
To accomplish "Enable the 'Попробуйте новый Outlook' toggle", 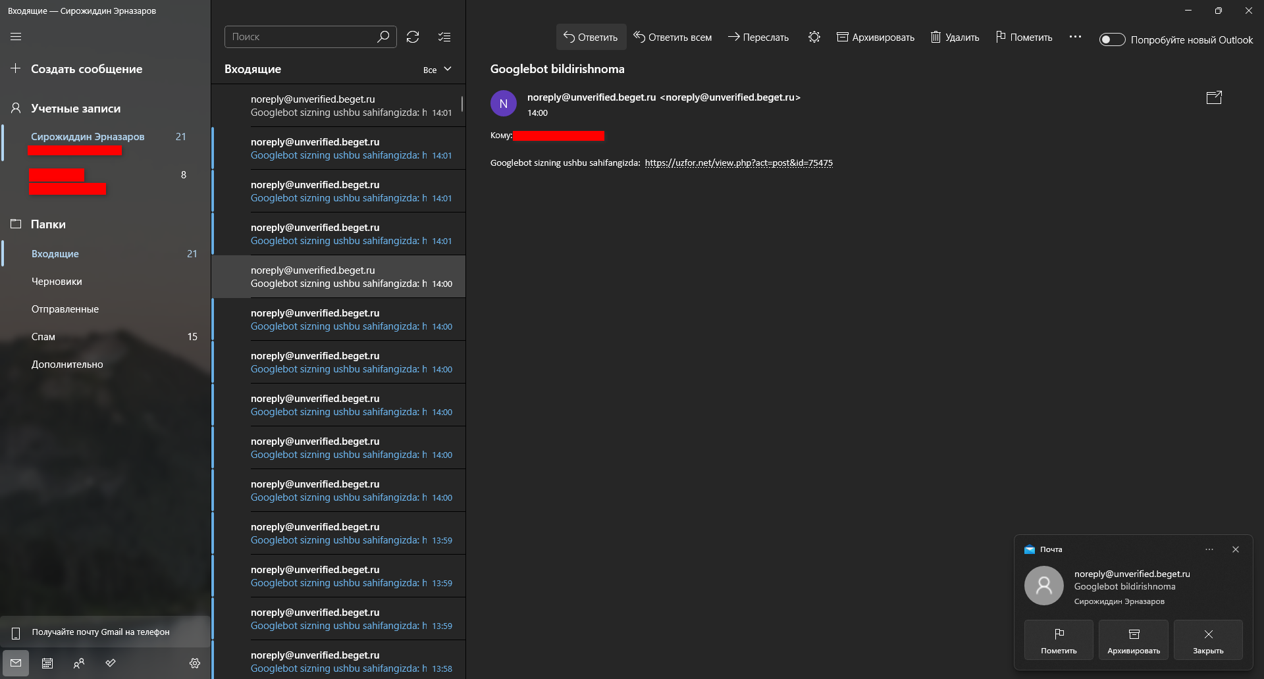I will coord(1112,40).
